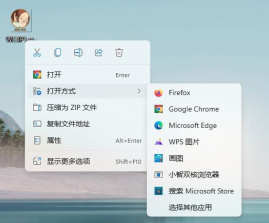Screen dimensions: 269x223
Task: Select 压缩为 ZIP 文件 menu entry
Action: [x=88, y=108]
